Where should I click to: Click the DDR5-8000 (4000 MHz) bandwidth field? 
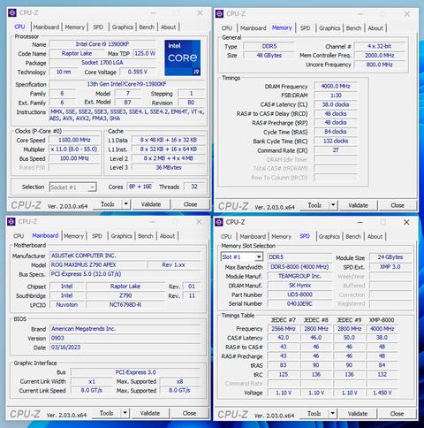(x=299, y=267)
